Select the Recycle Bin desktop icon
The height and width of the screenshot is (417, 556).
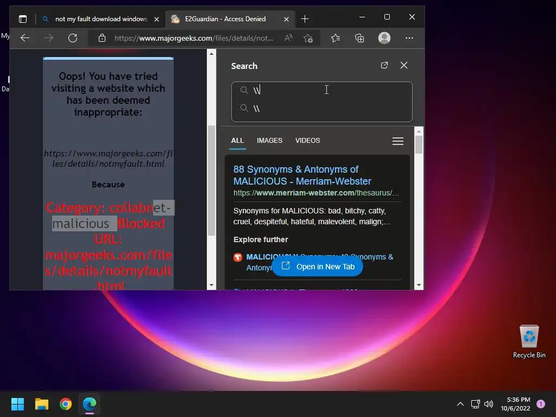click(529, 342)
